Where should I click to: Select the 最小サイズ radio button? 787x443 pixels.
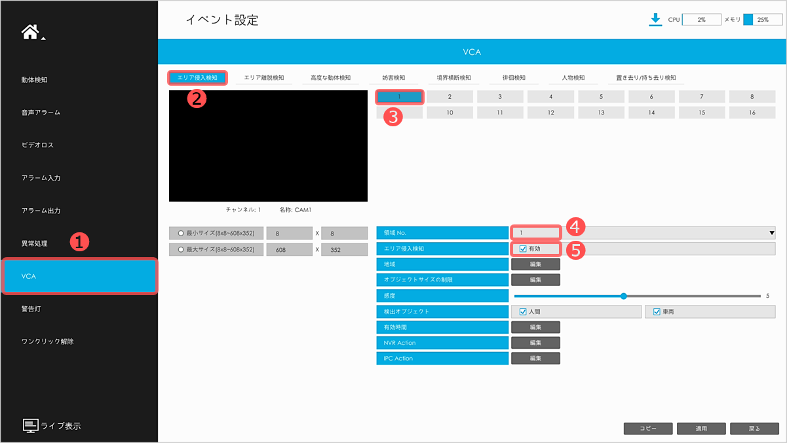click(181, 233)
